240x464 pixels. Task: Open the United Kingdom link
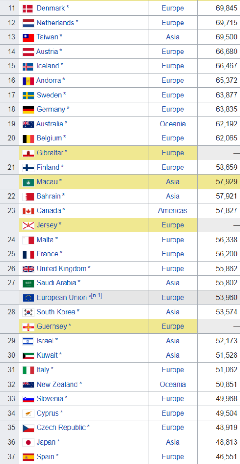[61, 269]
